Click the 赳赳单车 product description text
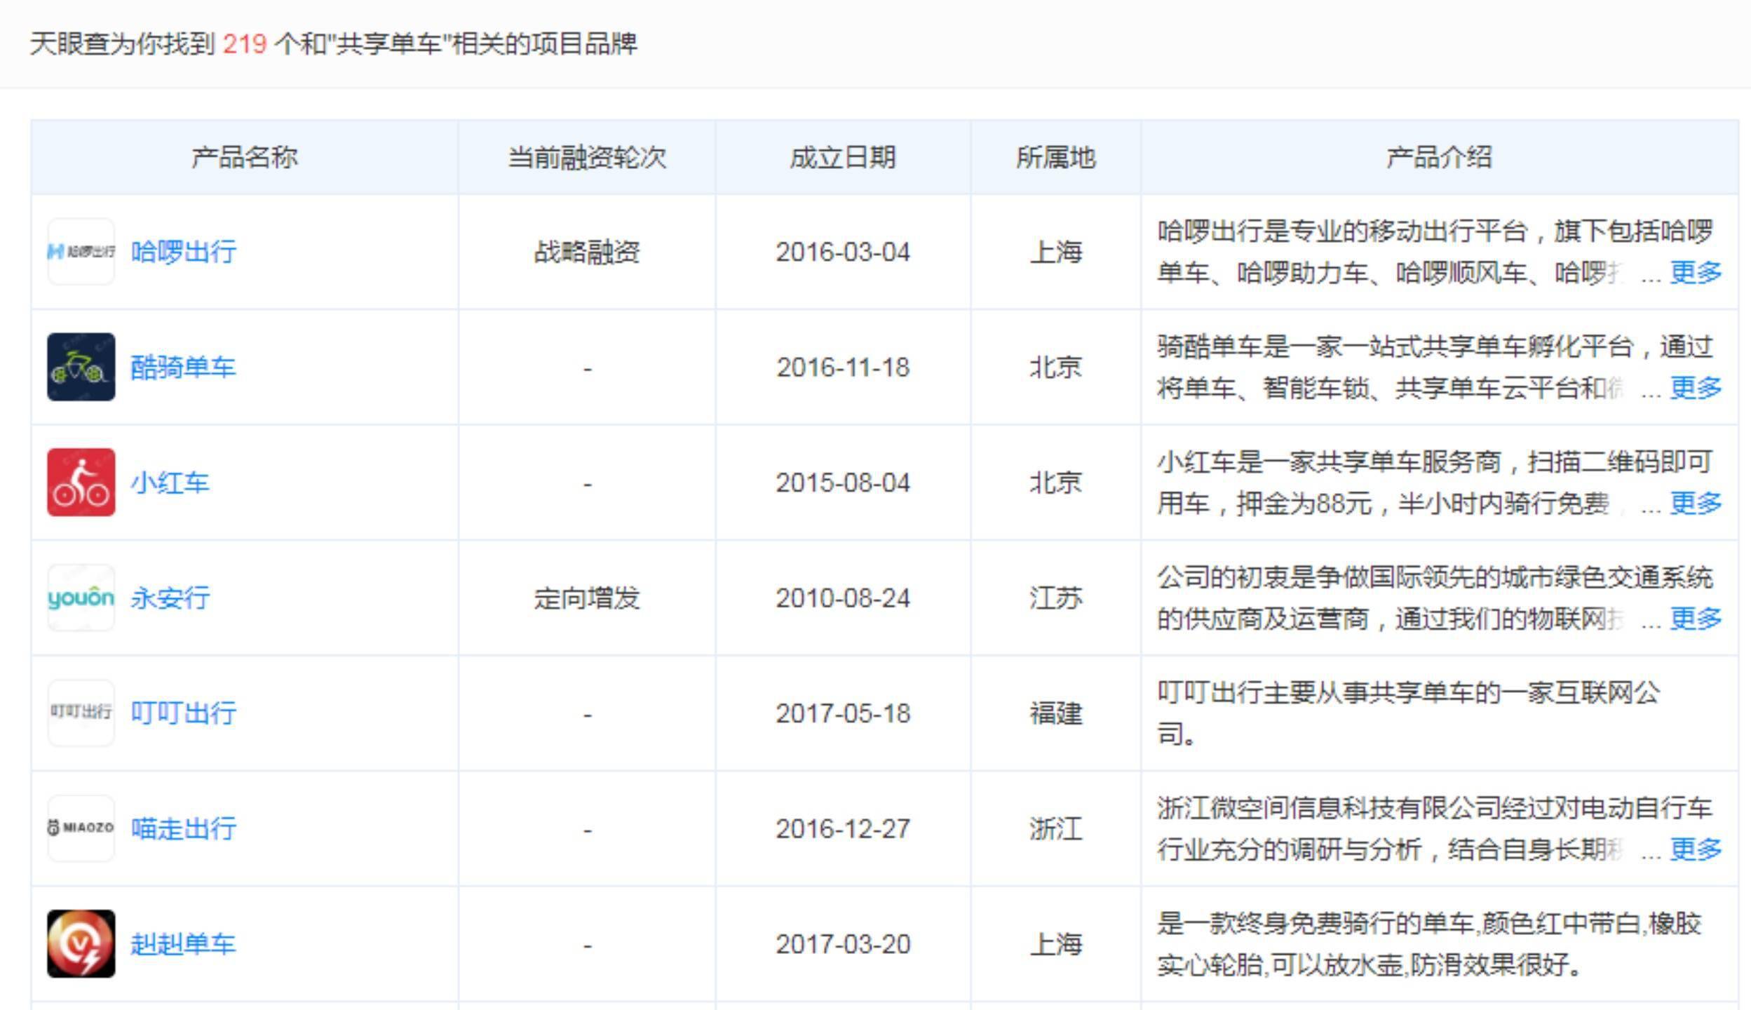Image resolution: width=1751 pixels, height=1010 pixels. pos(1429,944)
